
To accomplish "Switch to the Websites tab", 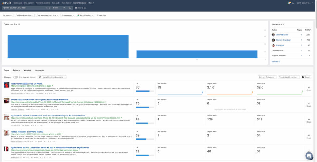I will pos(27,70).
